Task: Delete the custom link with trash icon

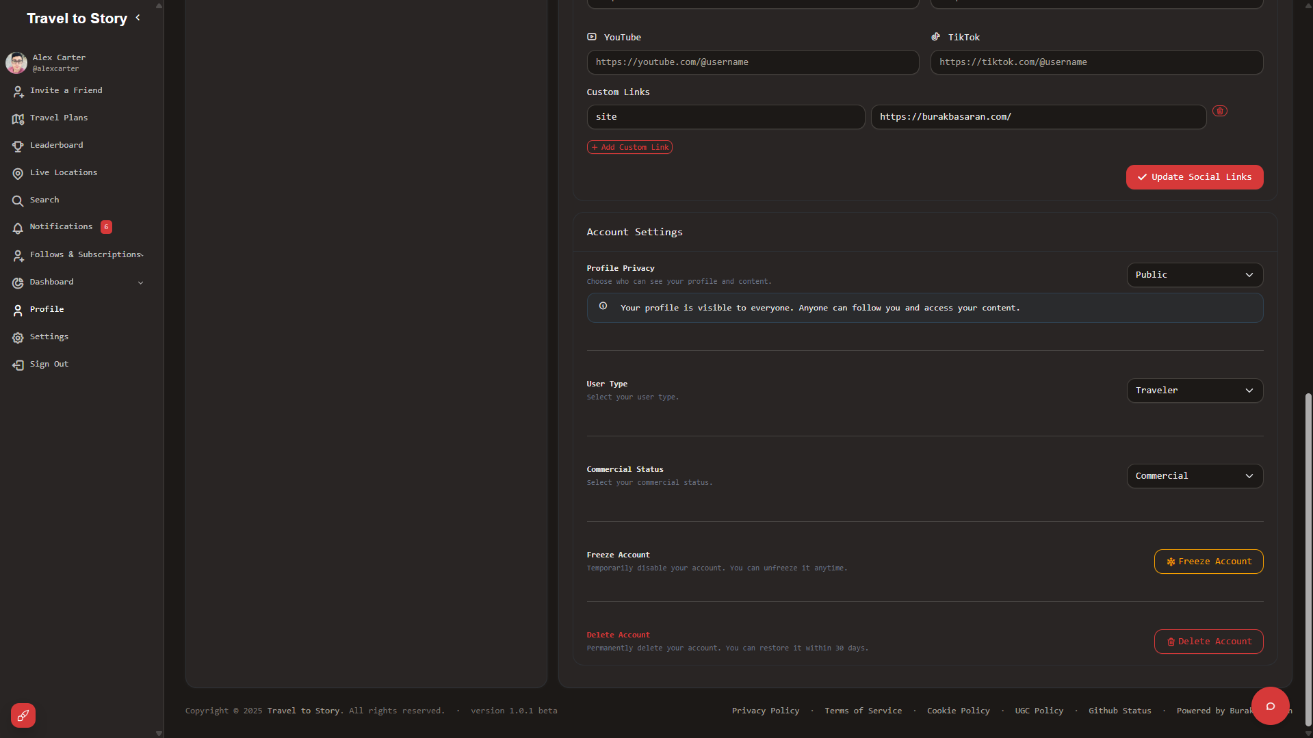Action: tap(1219, 111)
